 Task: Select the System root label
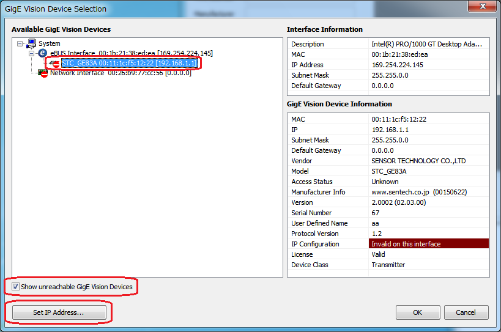[x=49, y=43]
